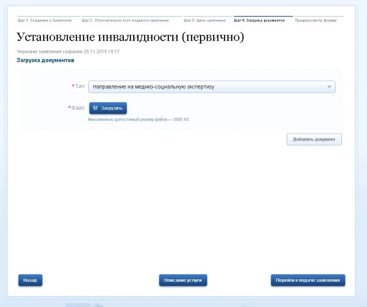Click the Загрузка документов section heading
The height and width of the screenshot is (307, 367).
45,60
